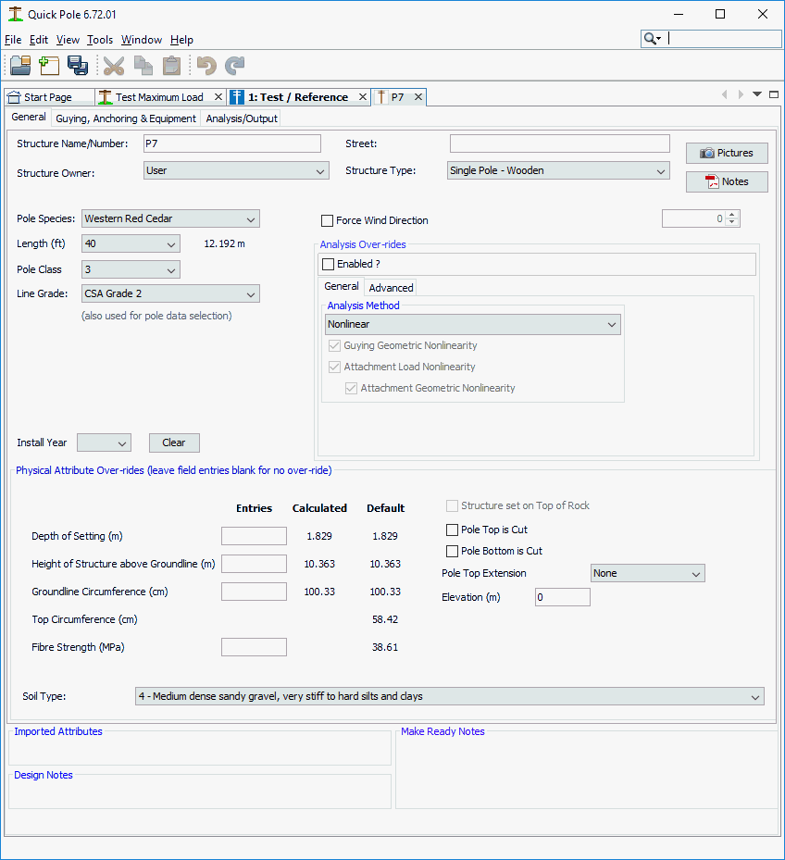Open the Edit menu
This screenshot has width=785, height=860.
[x=38, y=40]
